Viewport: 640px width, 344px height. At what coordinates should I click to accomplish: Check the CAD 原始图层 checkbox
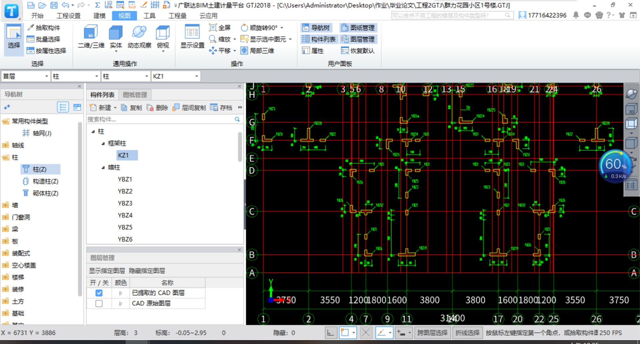99,304
